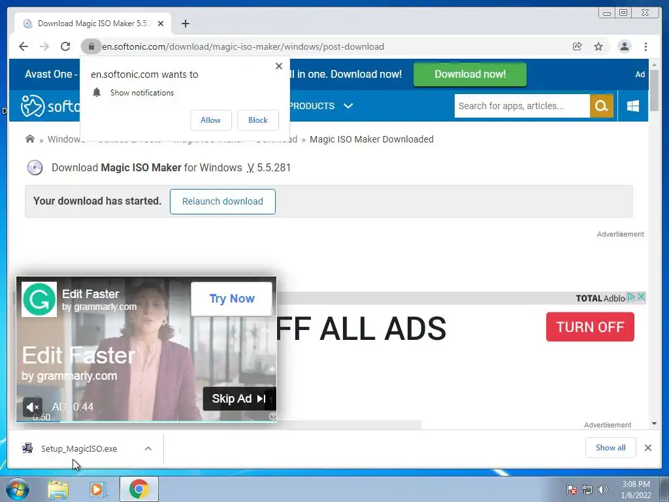Click the Chrome taskbar icon
The width and height of the screenshot is (669, 502).
point(139,489)
